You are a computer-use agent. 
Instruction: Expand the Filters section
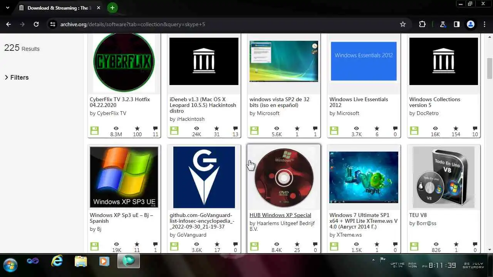tap(17, 77)
